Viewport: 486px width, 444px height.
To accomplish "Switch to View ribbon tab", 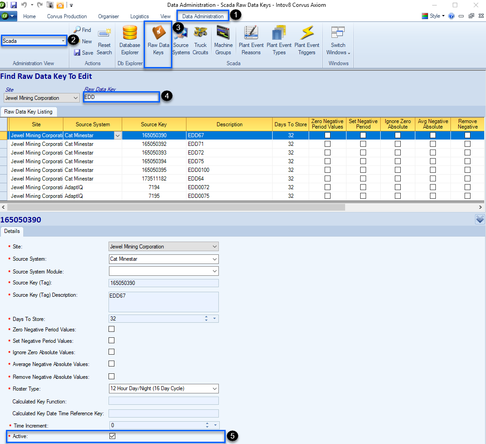I will tap(165, 16).
